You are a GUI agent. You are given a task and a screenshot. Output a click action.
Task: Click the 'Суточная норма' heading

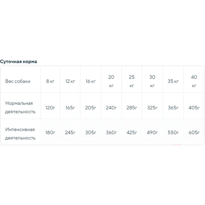tap(18, 61)
